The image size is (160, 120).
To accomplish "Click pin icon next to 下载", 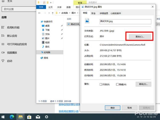I will click(x=62, y=30).
